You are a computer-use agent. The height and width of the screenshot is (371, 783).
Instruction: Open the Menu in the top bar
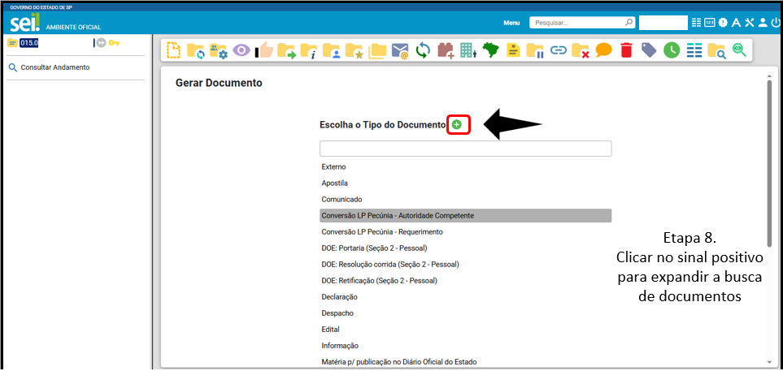pos(511,23)
